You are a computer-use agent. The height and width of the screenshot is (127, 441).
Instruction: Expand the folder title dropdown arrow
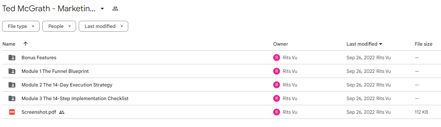pyautogui.click(x=102, y=9)
